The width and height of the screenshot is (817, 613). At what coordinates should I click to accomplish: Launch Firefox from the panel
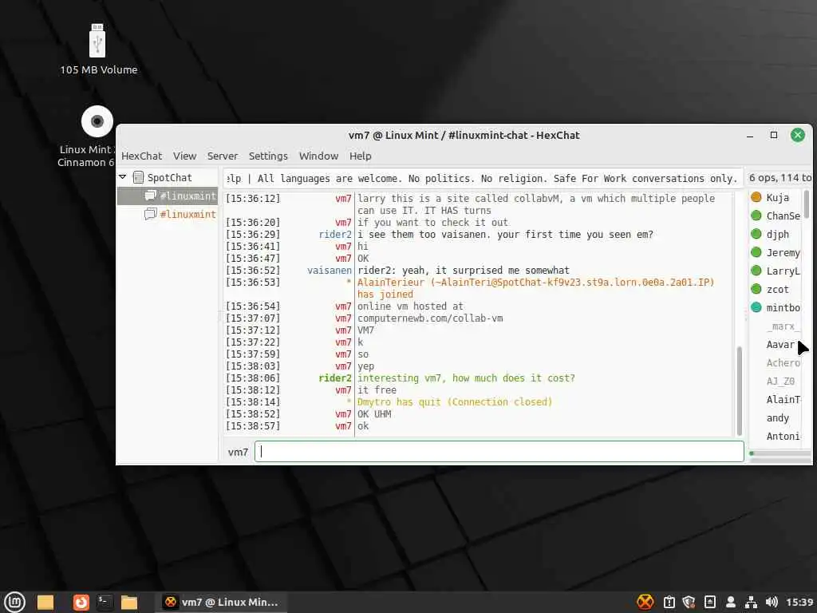coord(81,602)
